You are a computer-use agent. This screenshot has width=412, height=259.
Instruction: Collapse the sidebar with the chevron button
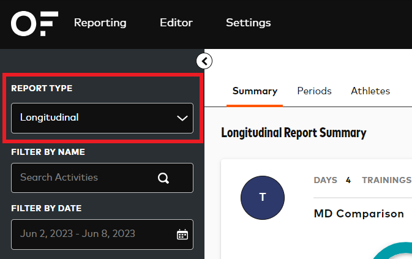coord(204,61)
